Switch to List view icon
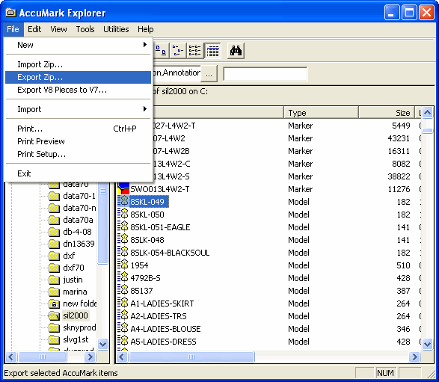439x382 pixels. 194,51
